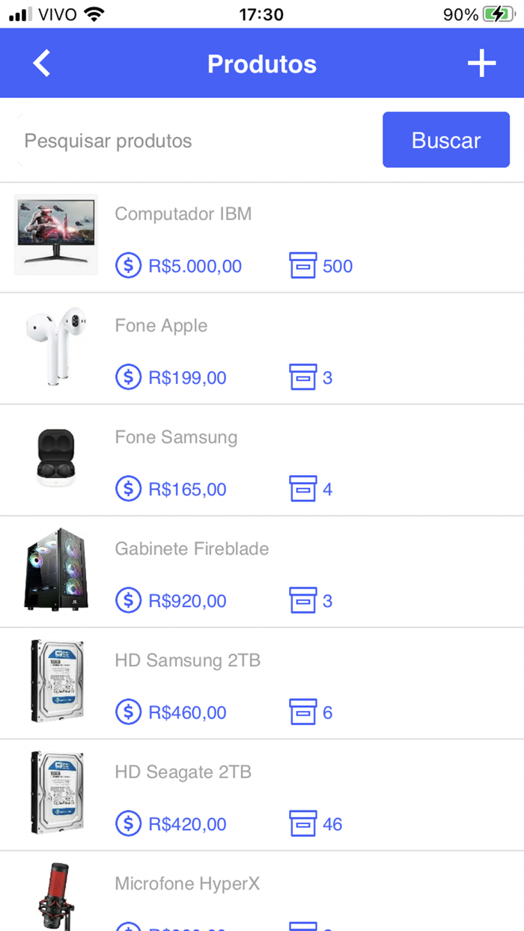Tap the price icon for Computador IBM

[128, 266]
